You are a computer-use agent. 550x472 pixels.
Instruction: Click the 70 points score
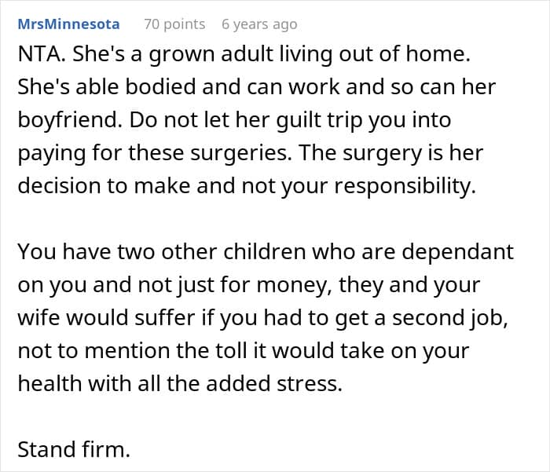(x=174, y=24)
